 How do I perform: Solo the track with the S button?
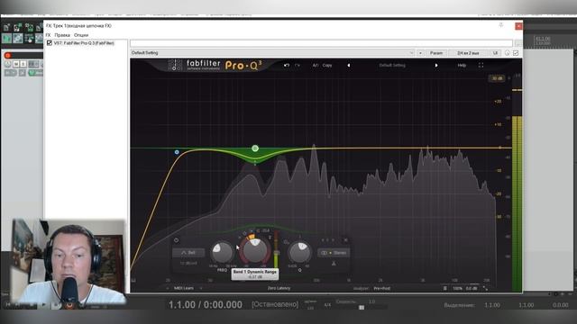[23, 64]
